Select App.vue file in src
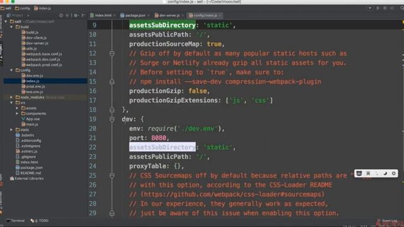 pos(30,119)
